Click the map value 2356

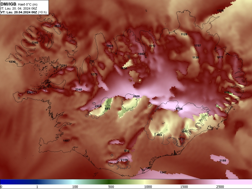[124, 160]
